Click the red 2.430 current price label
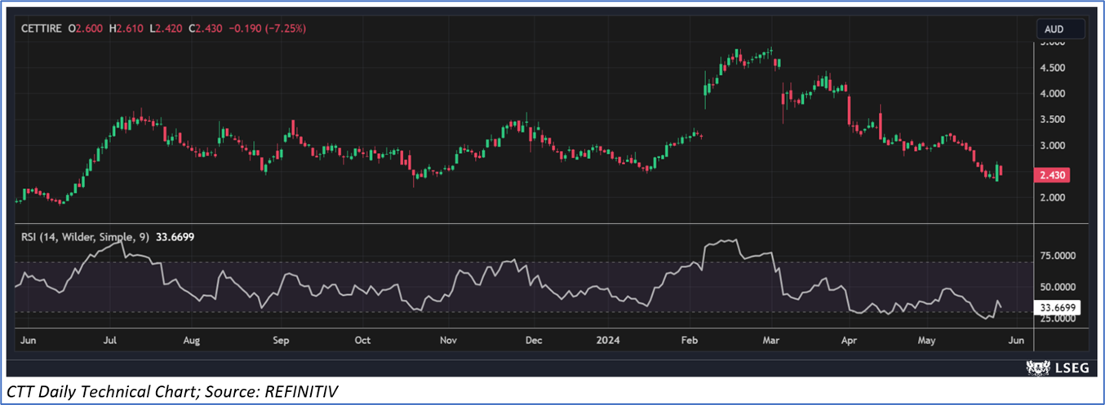The image size is (1105, 405). 1053,175
